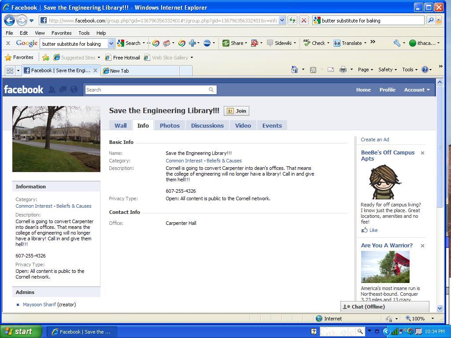This screenshot has width=451, height=338.
Task: Expand the address bar URL dropdown
Action: pos(282,20)
